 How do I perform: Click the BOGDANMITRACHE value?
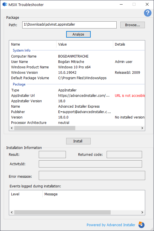[73, 56]
